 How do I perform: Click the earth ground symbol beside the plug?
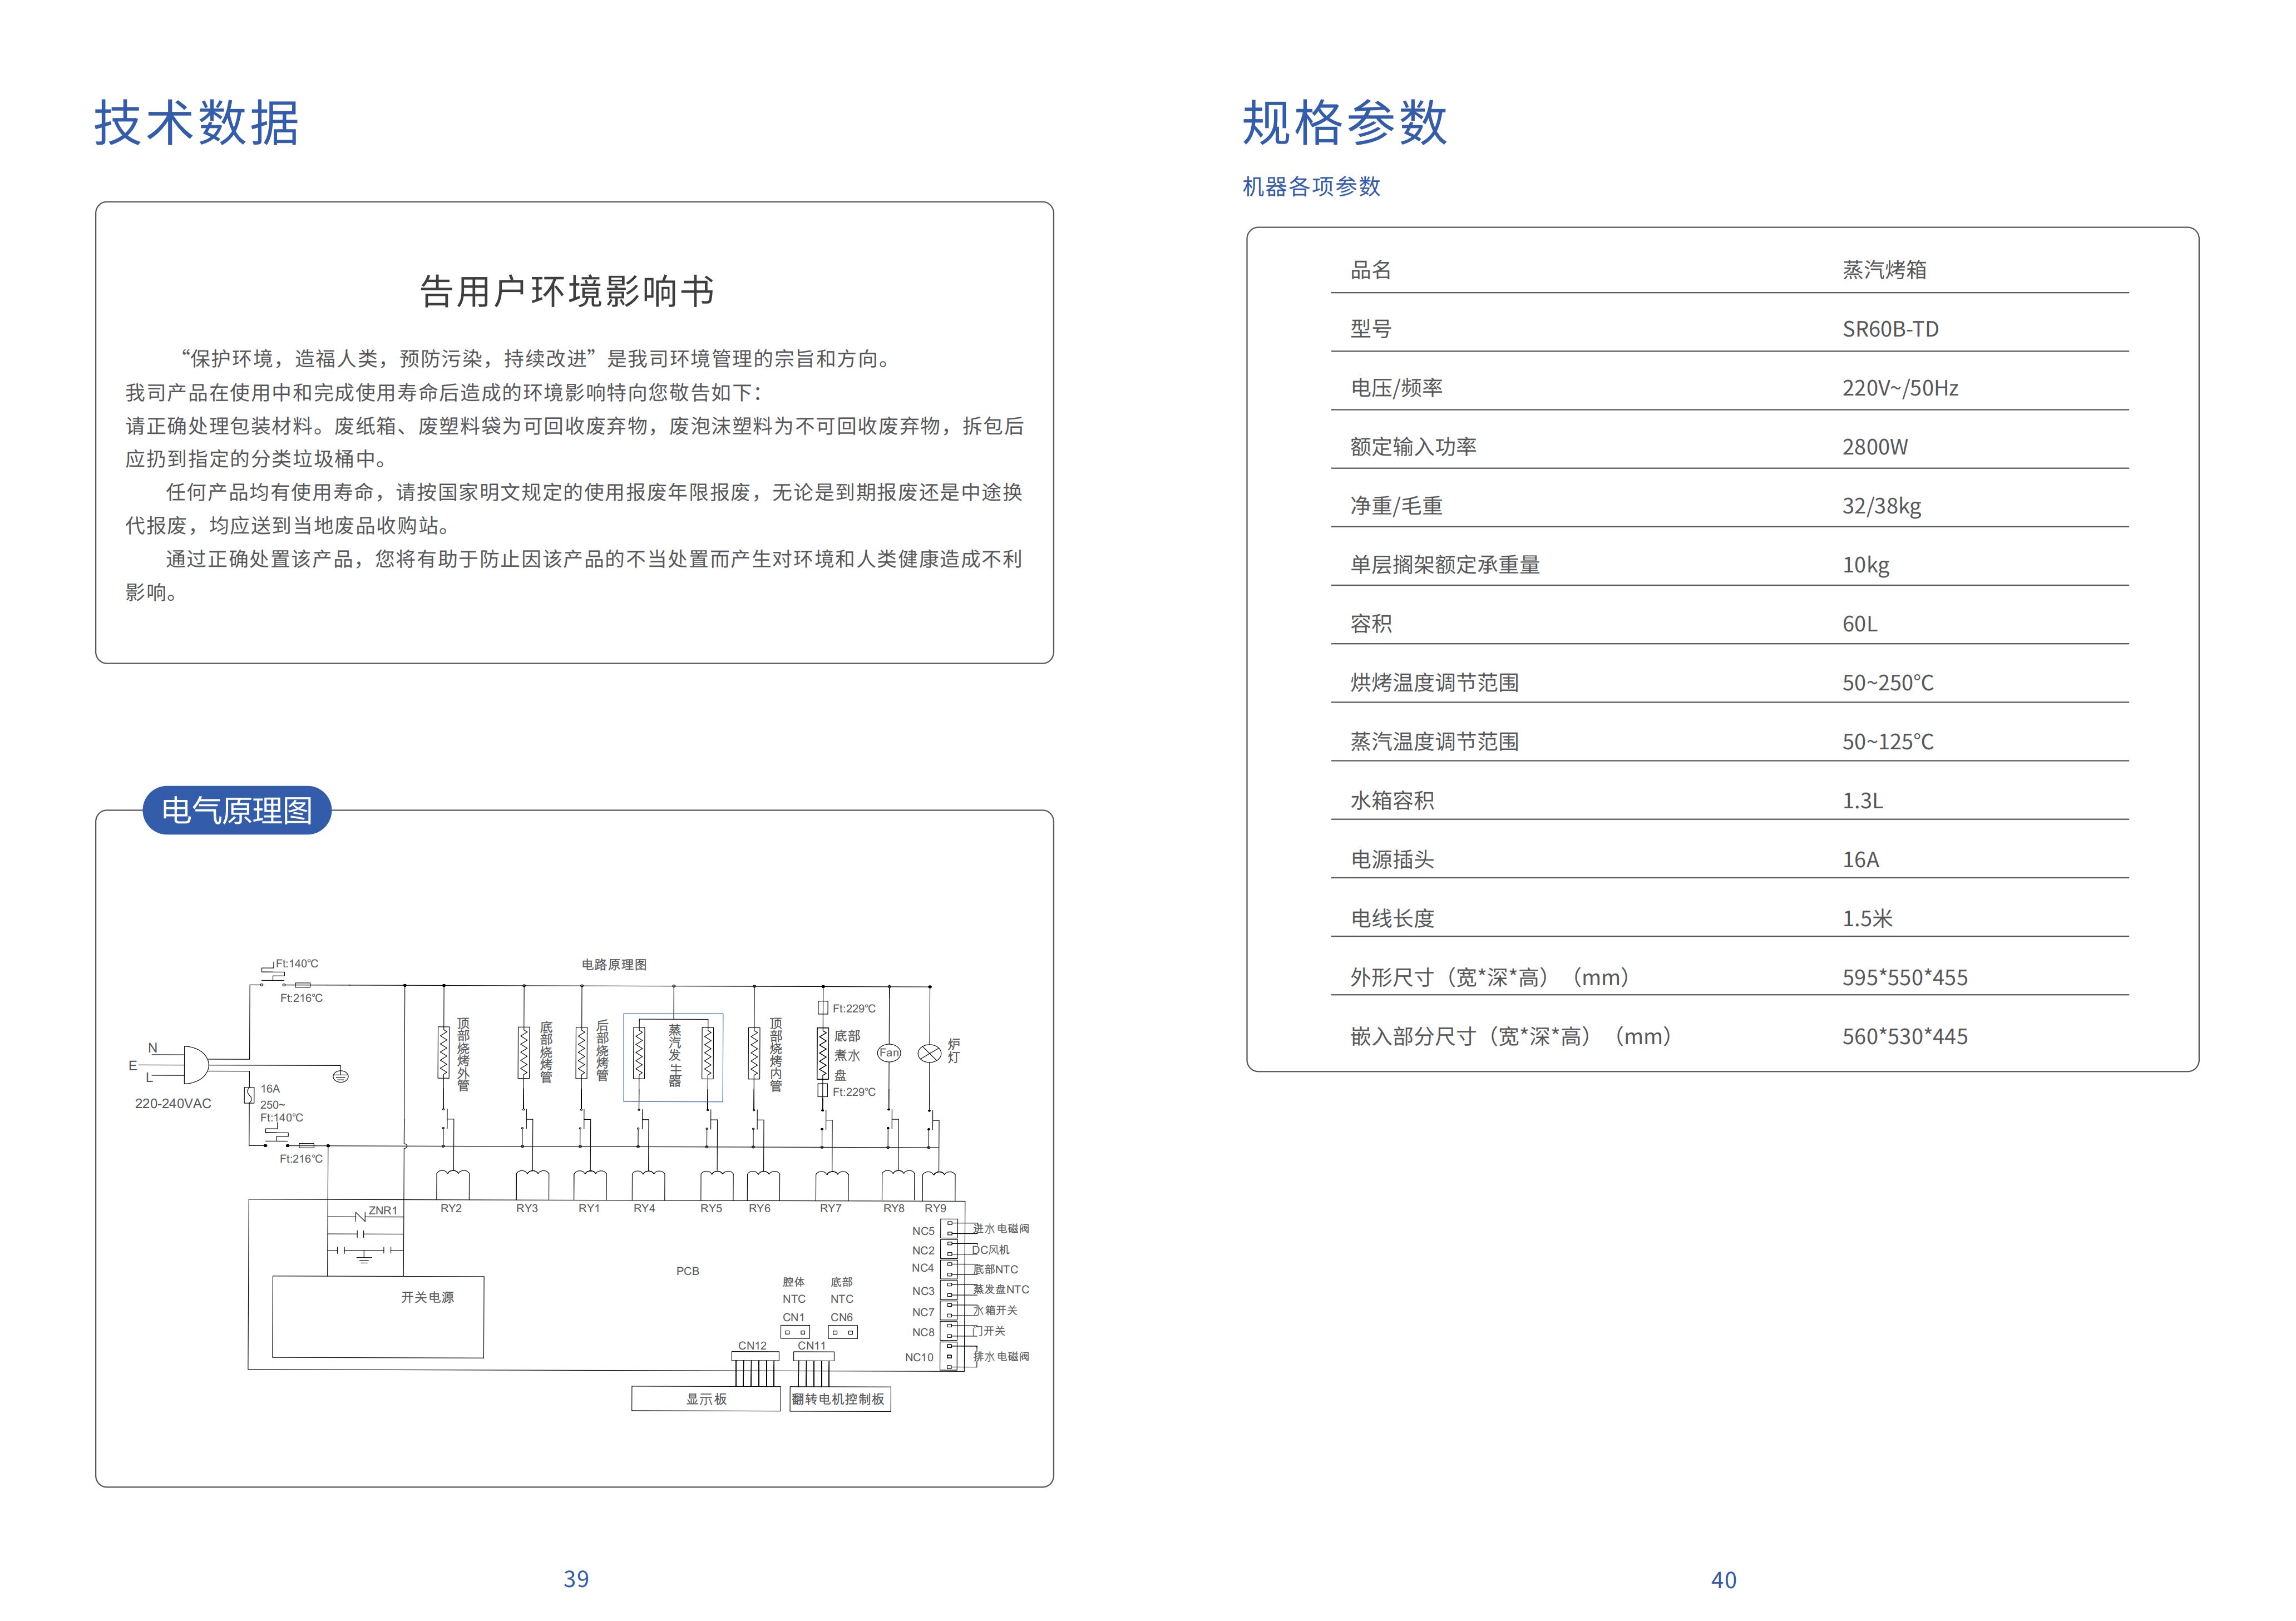click(x=340, y=1076)
